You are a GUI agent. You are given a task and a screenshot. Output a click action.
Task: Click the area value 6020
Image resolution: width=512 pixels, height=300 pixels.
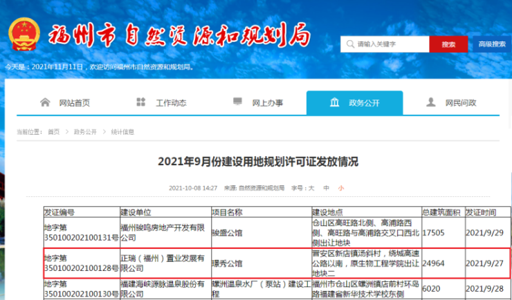[431, 289]
